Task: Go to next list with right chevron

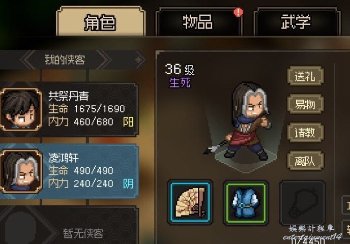Action: coord(103,59)
